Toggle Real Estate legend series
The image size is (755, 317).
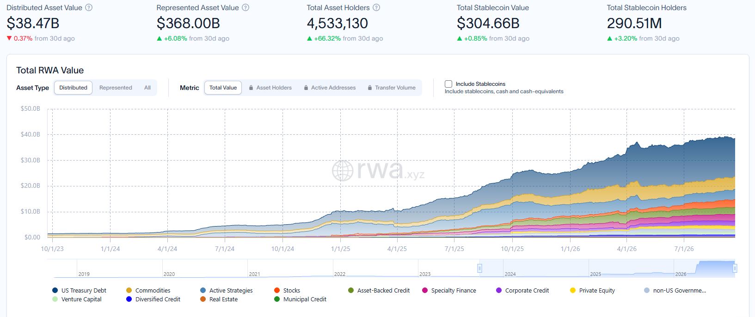point(219,299)
